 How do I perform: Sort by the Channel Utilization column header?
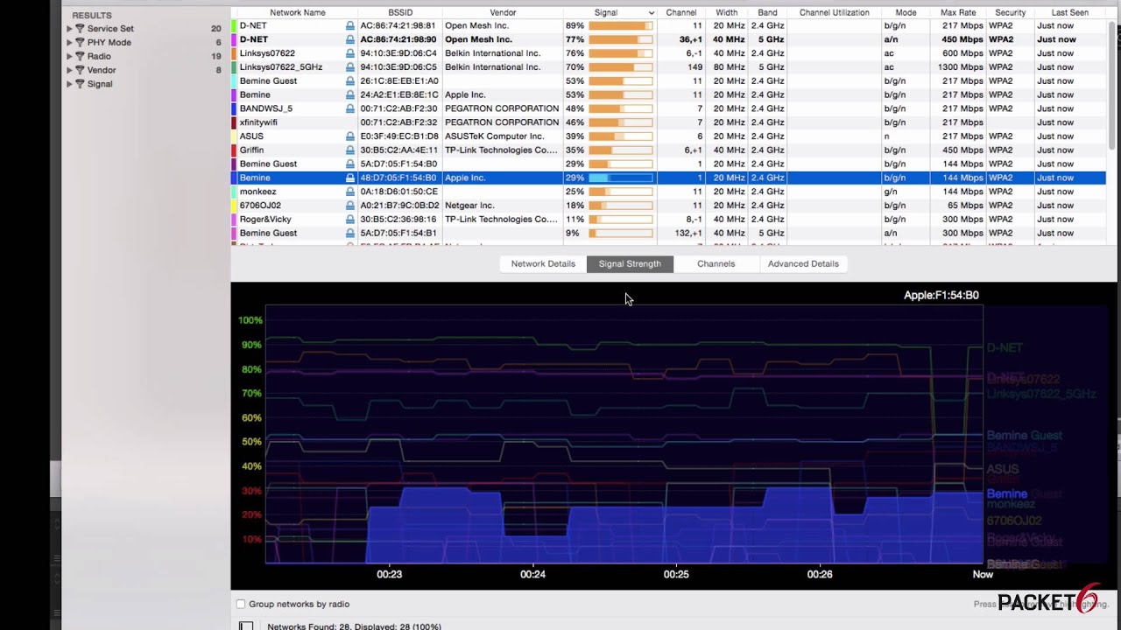click(x=834, y=13)
